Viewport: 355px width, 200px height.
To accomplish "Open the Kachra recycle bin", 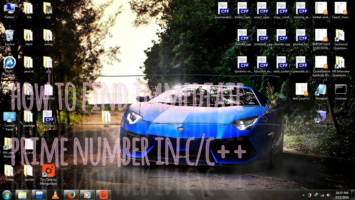I will click(9, 37).
